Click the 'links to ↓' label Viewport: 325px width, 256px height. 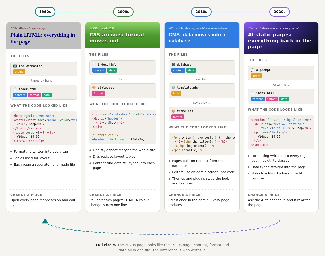(x=123, y=79)
